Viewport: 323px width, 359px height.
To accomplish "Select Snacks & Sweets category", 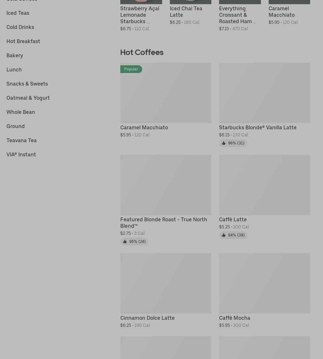I will 27,84.
